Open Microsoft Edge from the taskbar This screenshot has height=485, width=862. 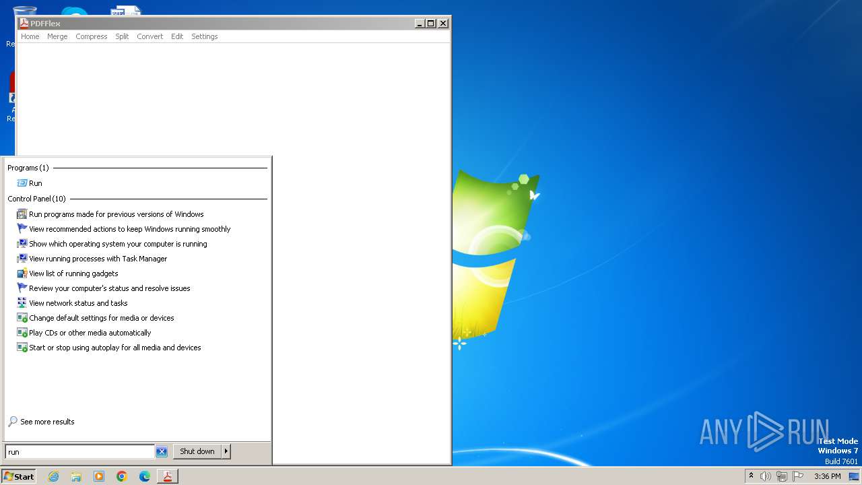(145, 476)
